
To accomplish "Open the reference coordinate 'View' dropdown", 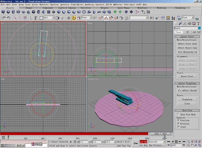I will 87,18.
